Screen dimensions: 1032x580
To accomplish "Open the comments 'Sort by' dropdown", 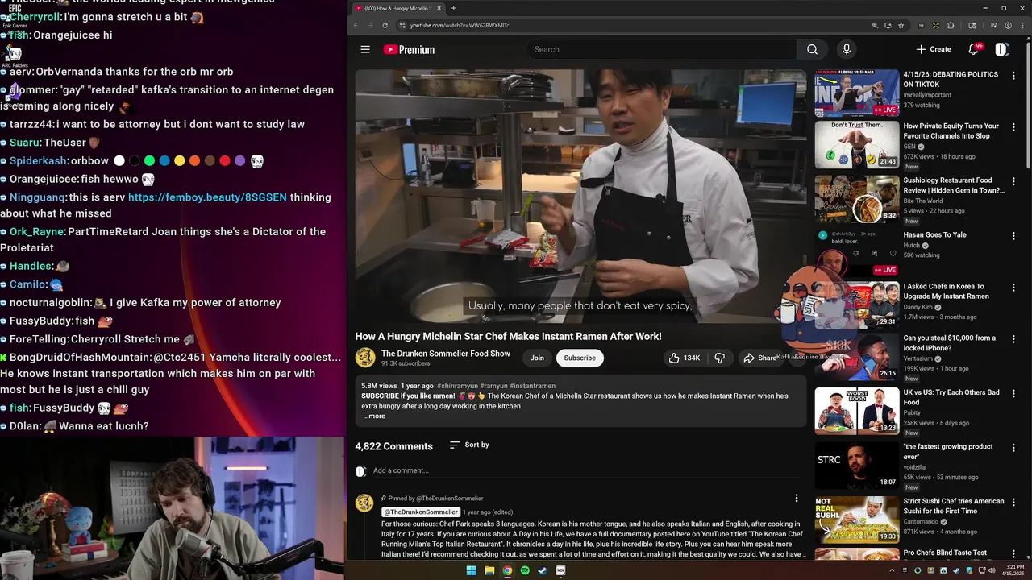I will 469,445.
